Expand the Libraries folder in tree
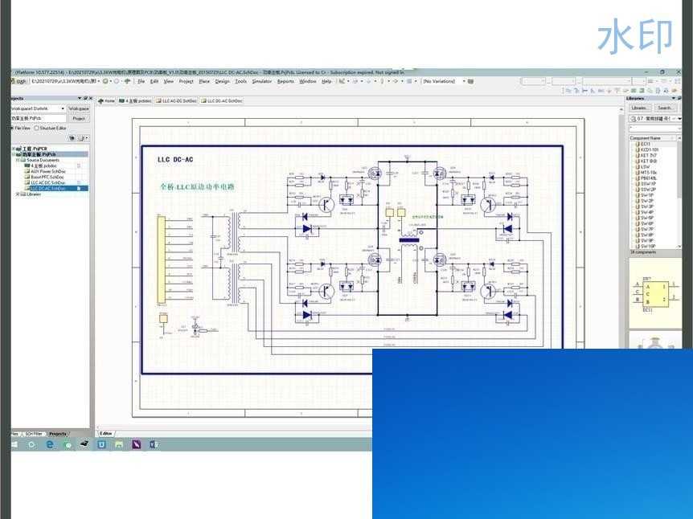Image resolution: width=693 pixels, height=519 pixels. (x=18, y=194)
